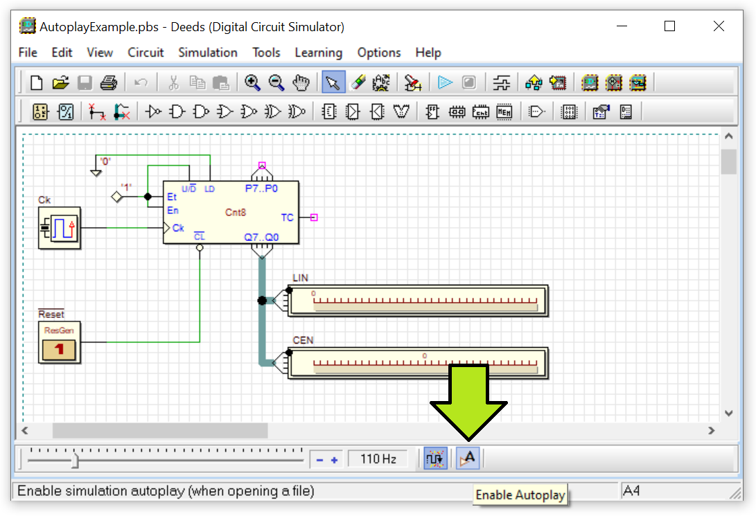Viewport: 756px width, 516px height.
Task: Insert an AND gate
Action: 177,112
